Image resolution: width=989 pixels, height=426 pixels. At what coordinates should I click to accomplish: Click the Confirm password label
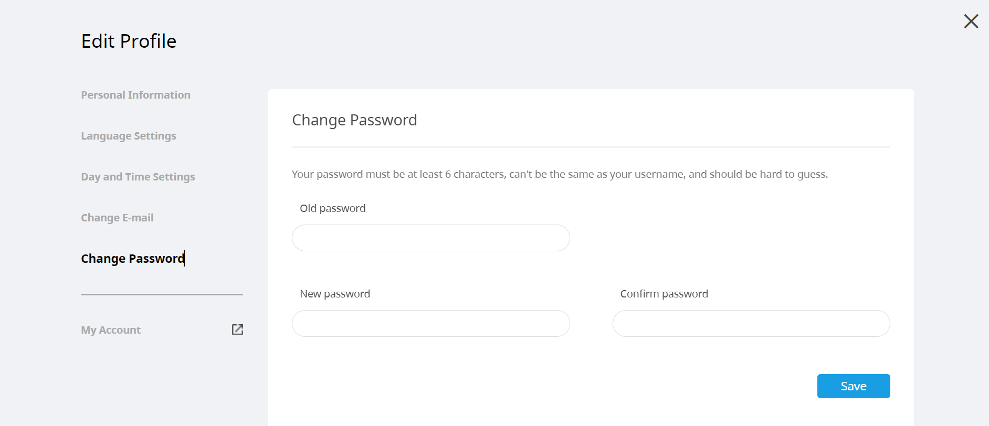(664, 294)
